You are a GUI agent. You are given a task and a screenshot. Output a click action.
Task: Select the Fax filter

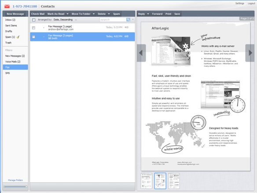pos(15,67)
